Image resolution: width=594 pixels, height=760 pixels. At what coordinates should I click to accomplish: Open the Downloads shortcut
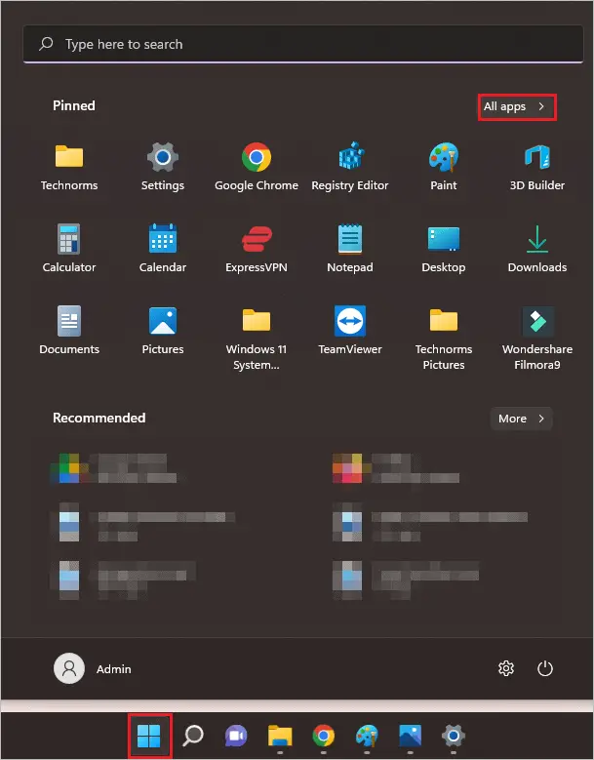click(x=536, y=249)
